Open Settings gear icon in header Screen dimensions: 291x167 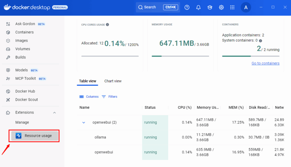click(221, 7)
